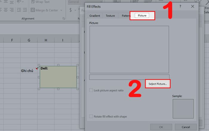
Task: Click the Help question mark in Fill Effects
Action: (180, 6)
